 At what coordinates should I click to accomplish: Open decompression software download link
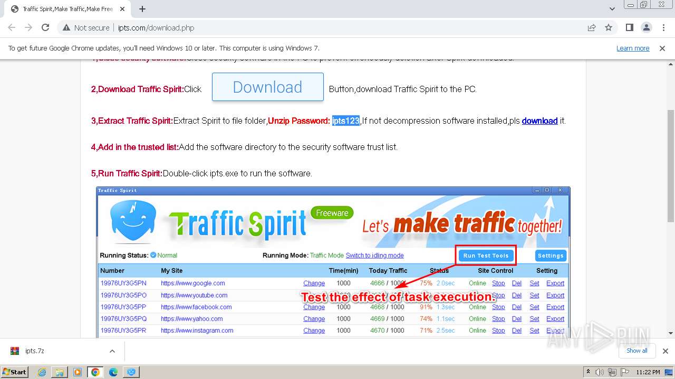[539, 121]
